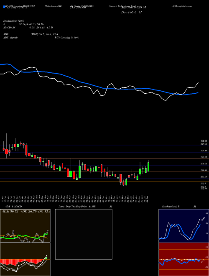Click the white price line's right end

pyautogui.click(x=198, y=83)
